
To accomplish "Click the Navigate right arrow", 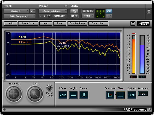I will click(20, 94).
